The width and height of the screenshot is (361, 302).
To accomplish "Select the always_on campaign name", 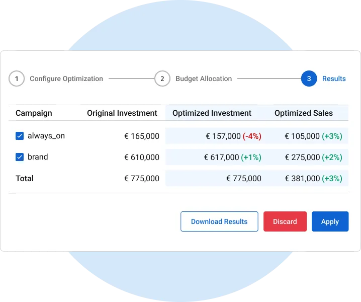I will 46,136.
